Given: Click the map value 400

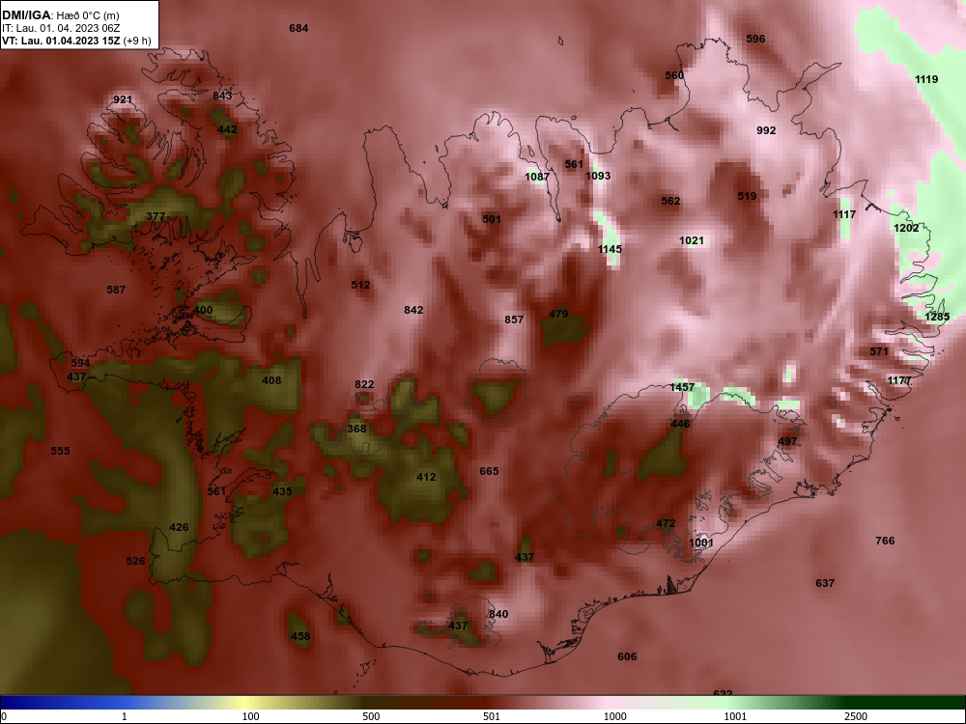Looking at the screenshot, I should pos(203,310).
